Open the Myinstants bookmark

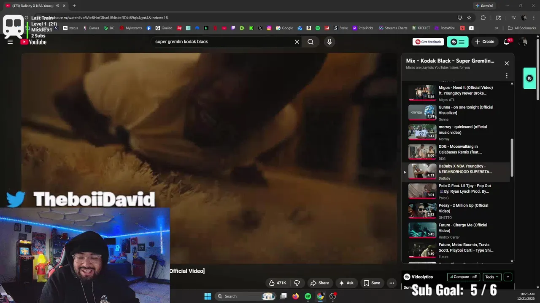pos(131,28)
